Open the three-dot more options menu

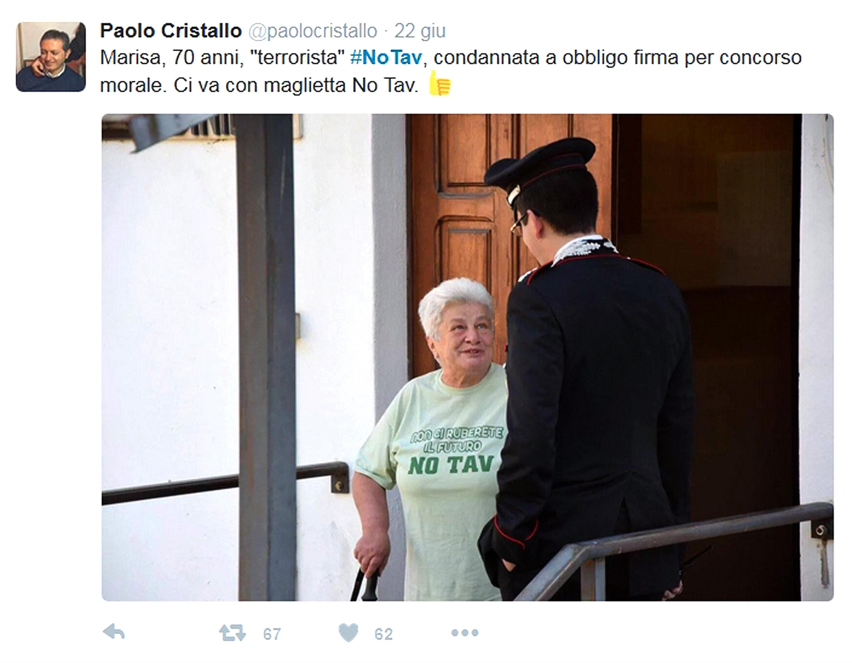pos(465,632)
